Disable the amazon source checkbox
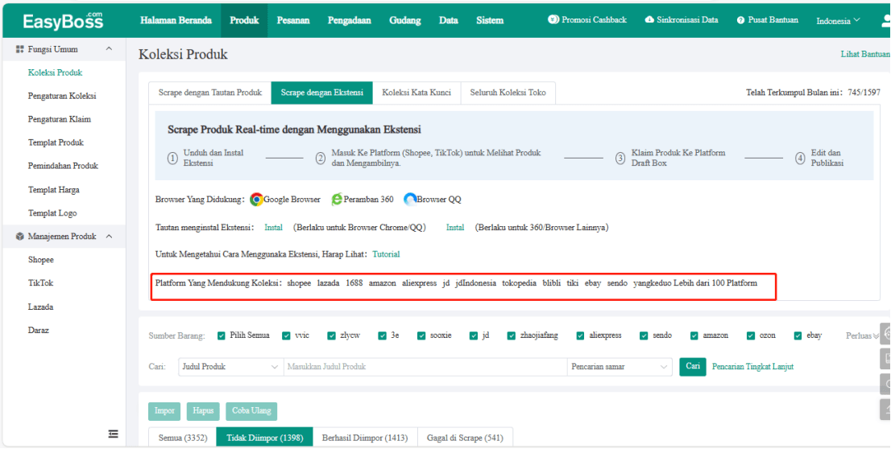Viewport: 891px width, 449px height. click(694, 336)
